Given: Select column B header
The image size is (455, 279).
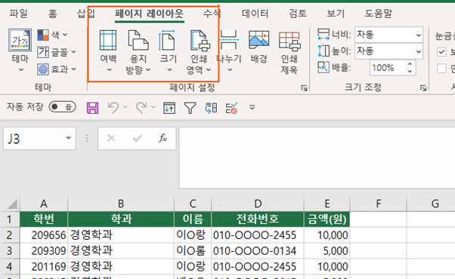Looking at the screenshot, I should tap(121, 204).
